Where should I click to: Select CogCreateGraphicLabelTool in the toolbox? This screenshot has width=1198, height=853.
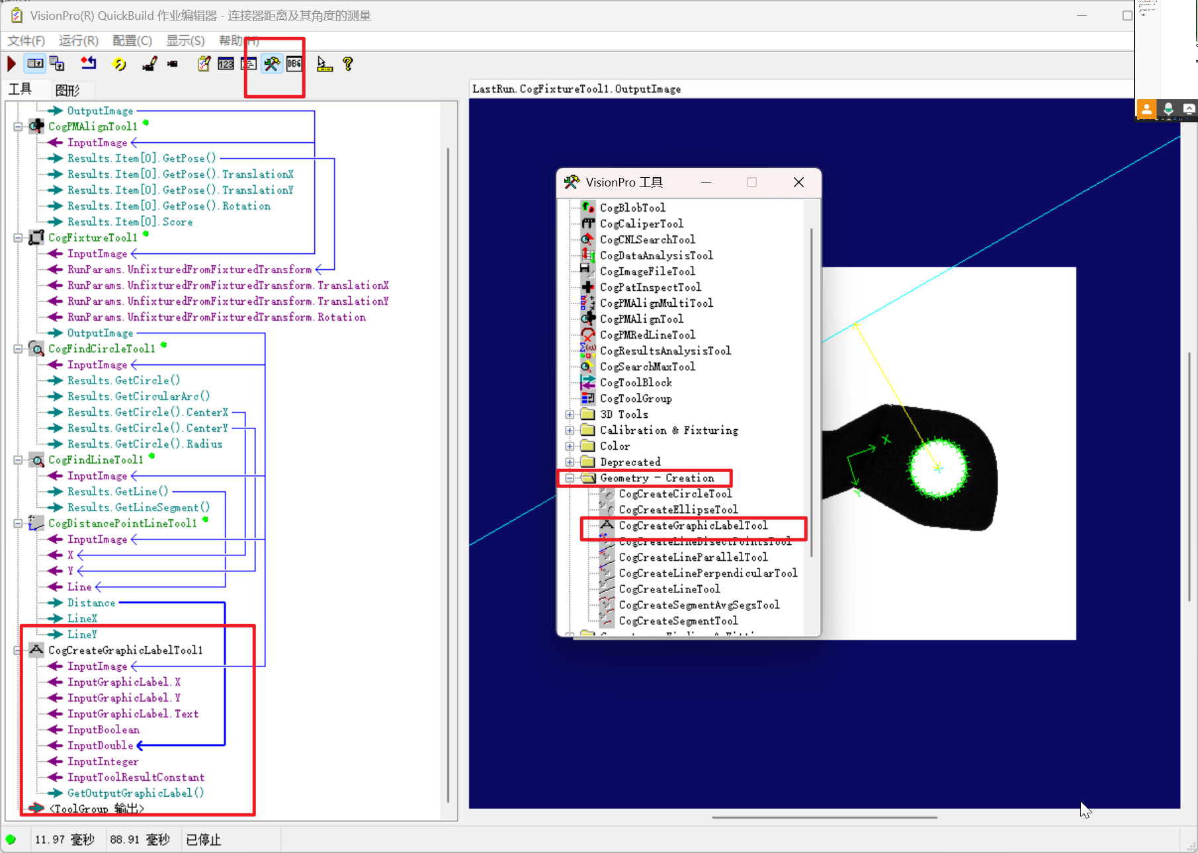click(693, 525)
